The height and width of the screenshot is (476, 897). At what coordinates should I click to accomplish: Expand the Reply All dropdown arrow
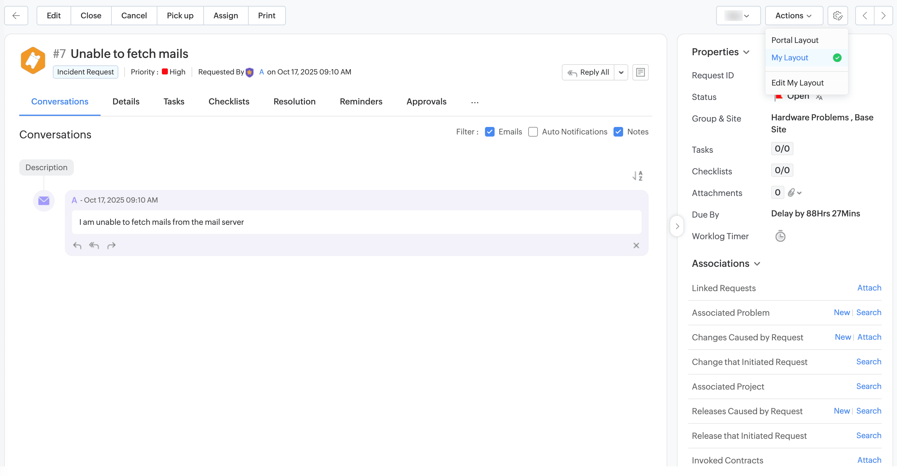(x=621, y=72)
